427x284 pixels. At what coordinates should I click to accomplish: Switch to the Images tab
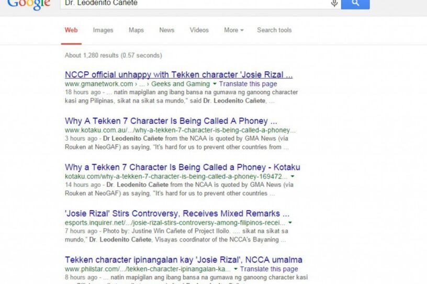[103, 30]
